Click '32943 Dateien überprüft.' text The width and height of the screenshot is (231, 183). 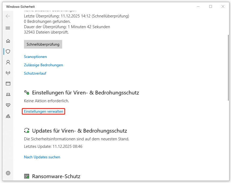coord(46,32)
